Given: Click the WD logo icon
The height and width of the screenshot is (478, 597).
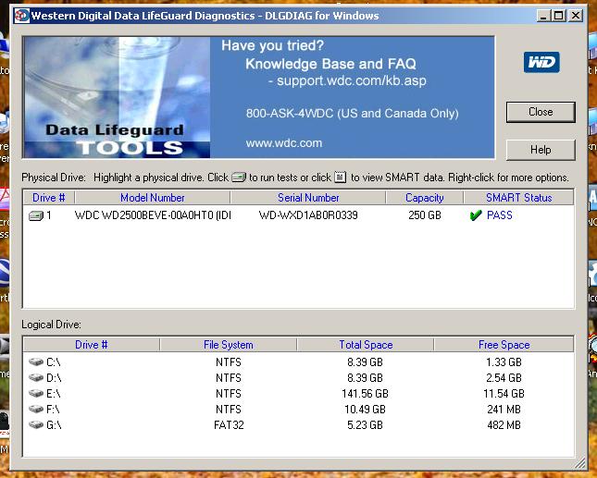Looking at the screenshot, I should (541, 62).
